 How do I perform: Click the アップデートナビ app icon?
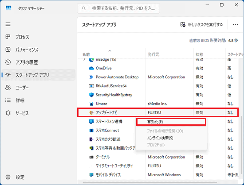tap(91, 112)
